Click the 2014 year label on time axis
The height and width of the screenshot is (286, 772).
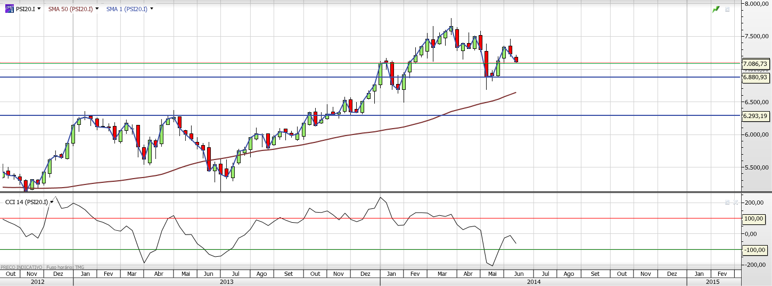pos(533,281)
